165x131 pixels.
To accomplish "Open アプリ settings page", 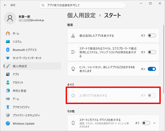I will (32, 74).
